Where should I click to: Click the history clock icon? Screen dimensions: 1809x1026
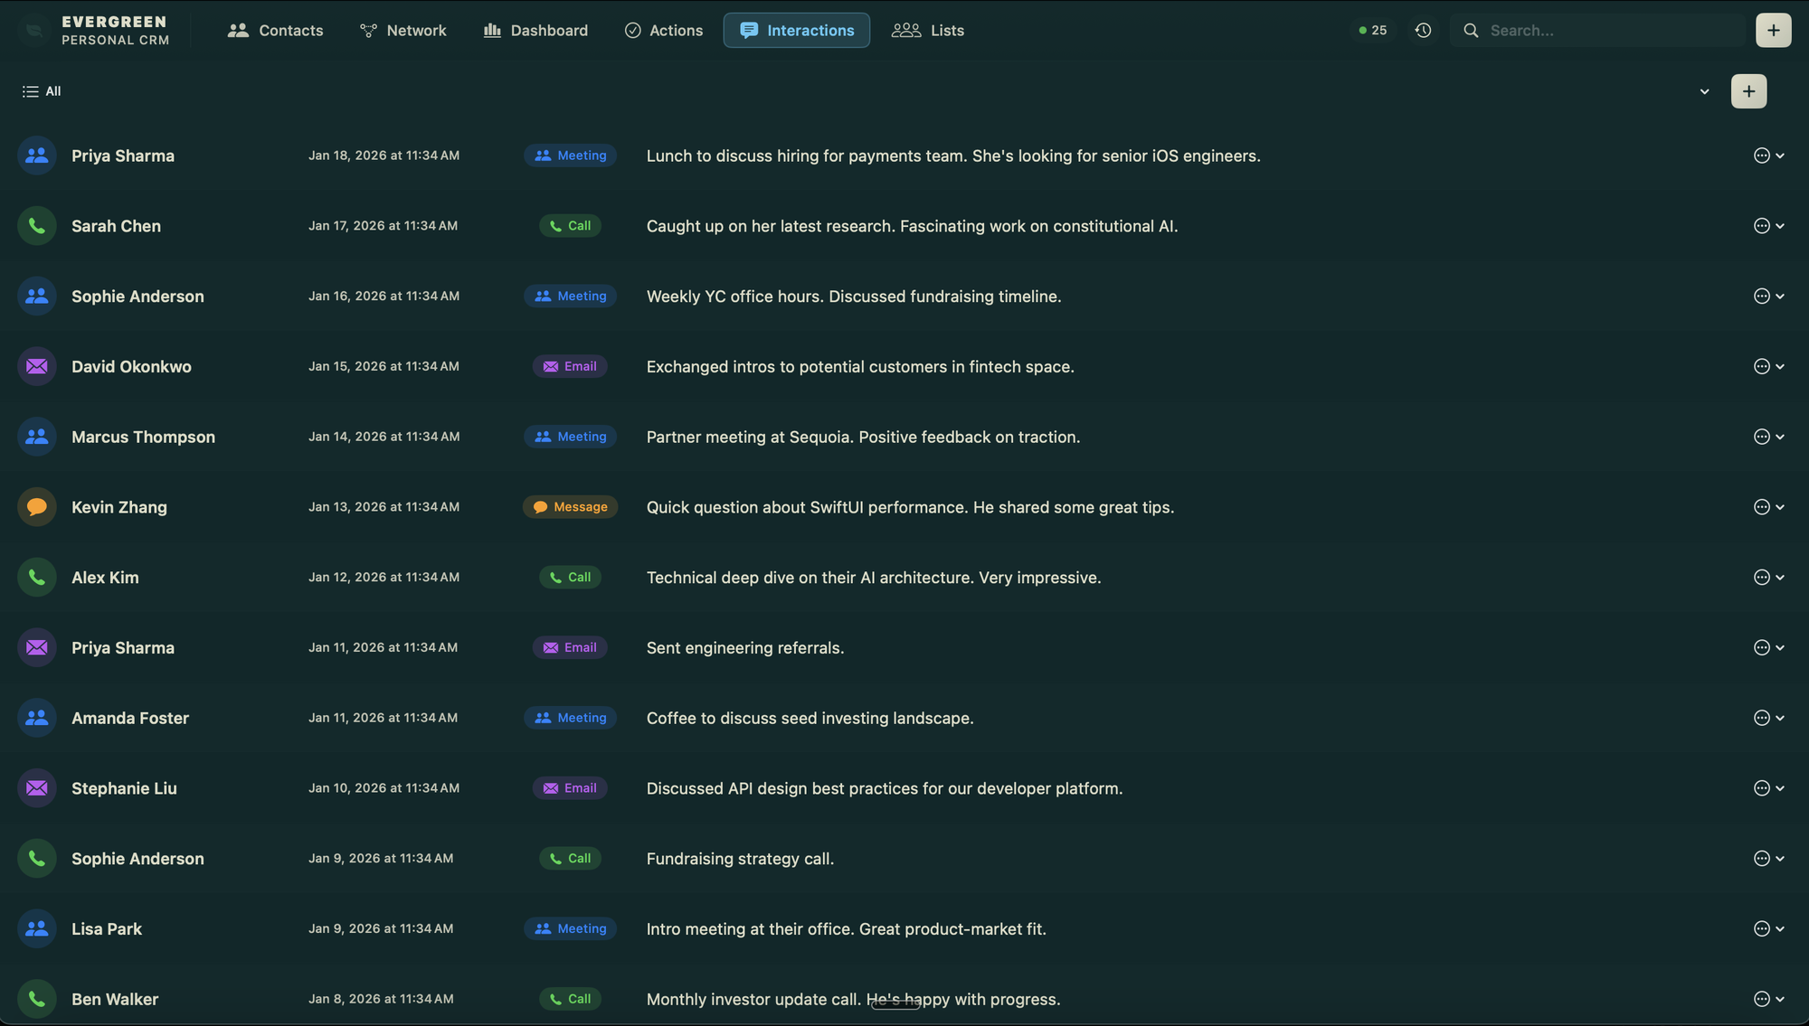point(1423,31)
